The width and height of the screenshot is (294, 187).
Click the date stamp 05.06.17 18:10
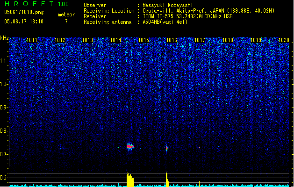(x=24, y=22)
